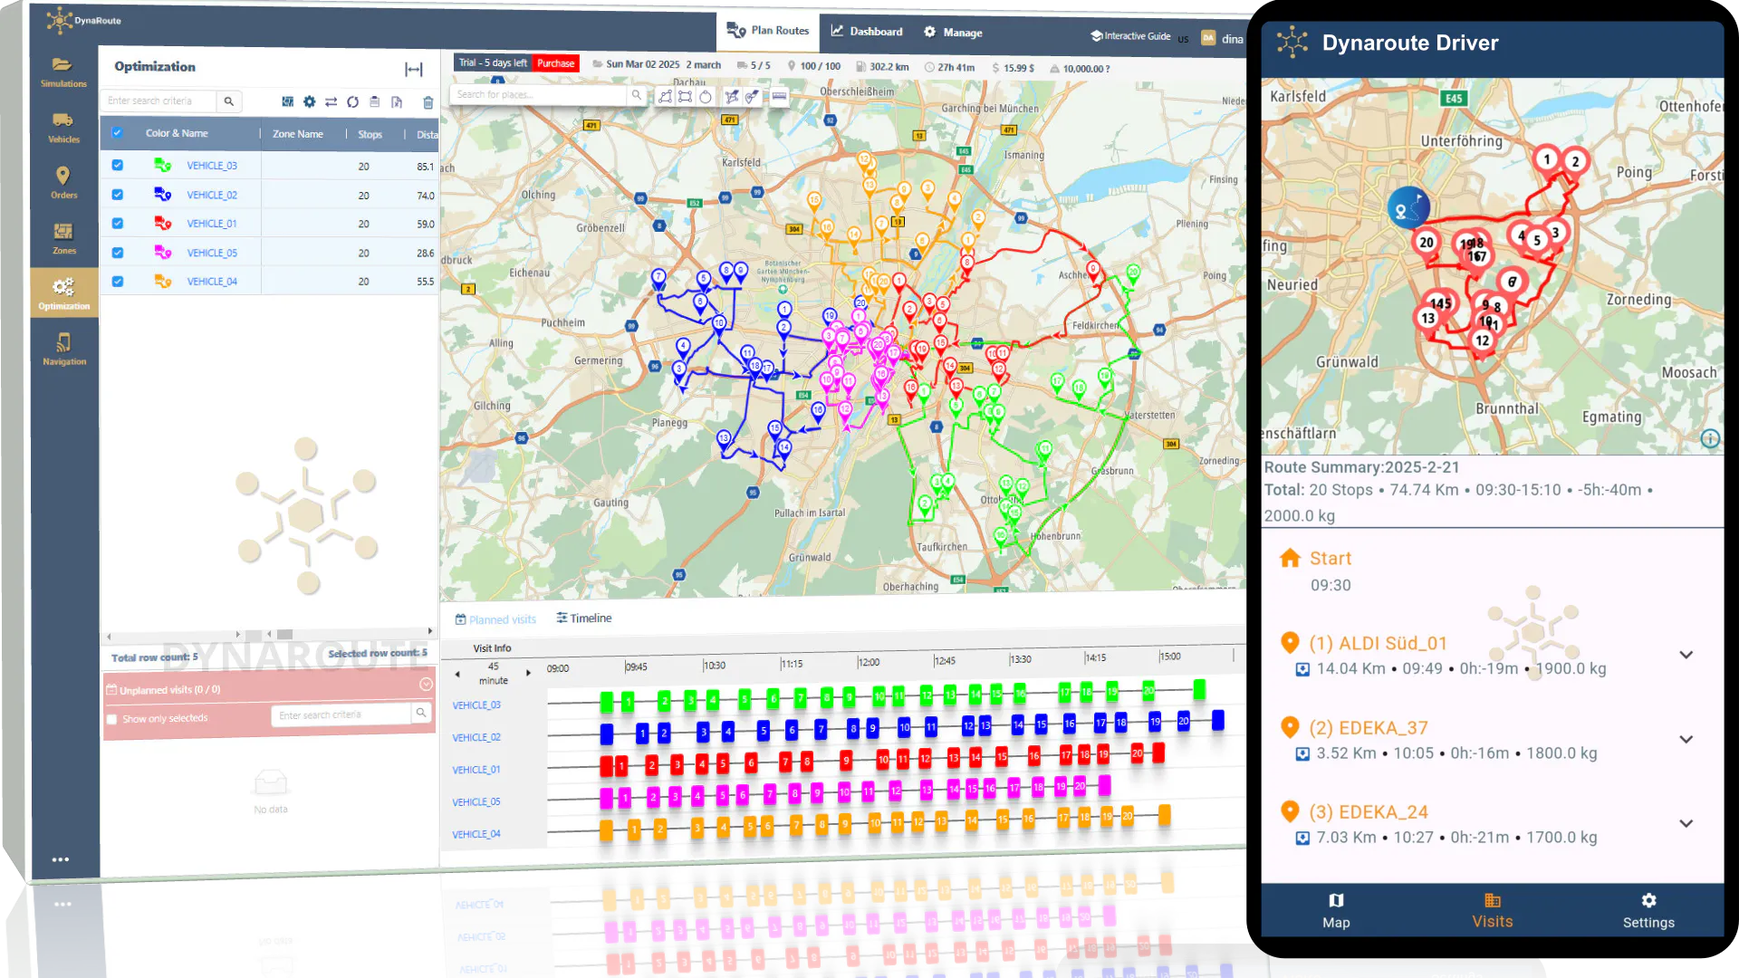Open the Simulations sidebar icon
The image size is (1739, 978).
(63, 72)
